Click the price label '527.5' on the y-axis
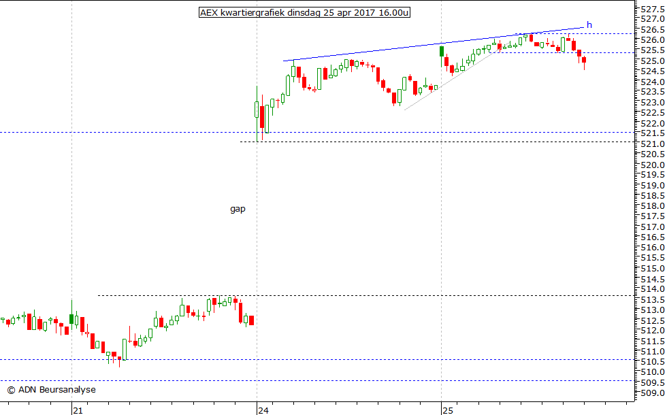 pyautogui.click(x=652, y=8)
